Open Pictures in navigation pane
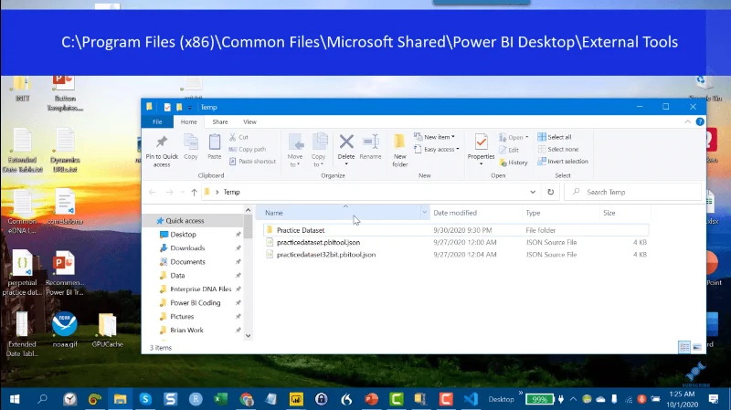 click(x=182, y=316)
